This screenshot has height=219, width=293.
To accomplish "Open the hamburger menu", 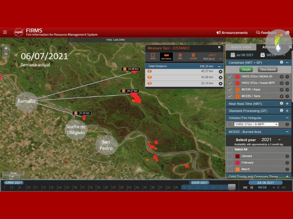I will [x=5, y=32].
